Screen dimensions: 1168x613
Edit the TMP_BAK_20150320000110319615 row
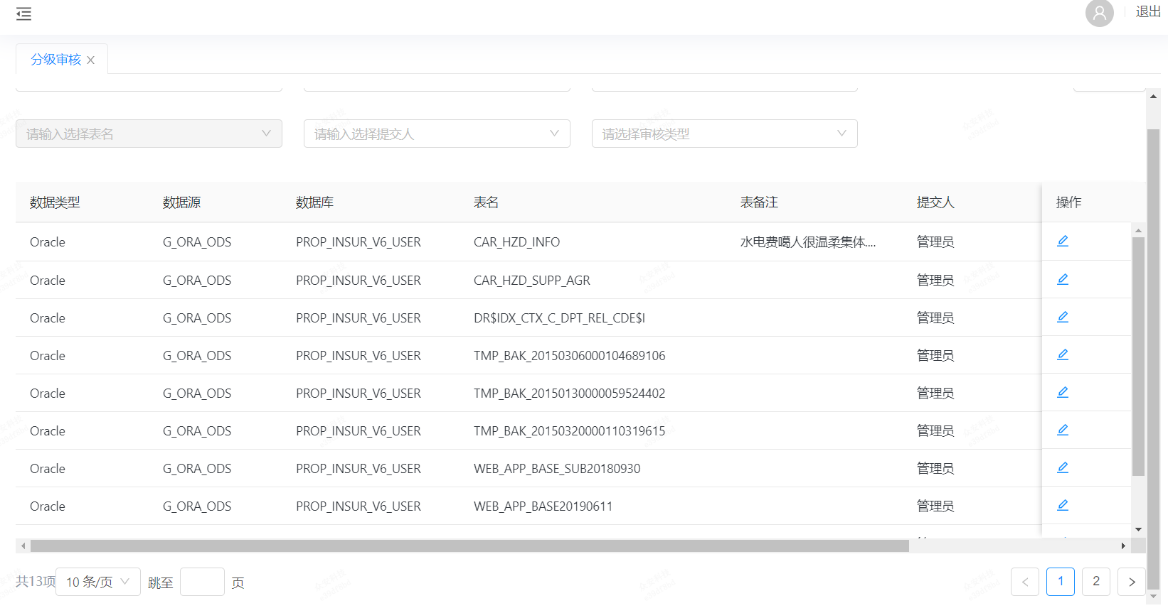click(x=1063, y=430)
